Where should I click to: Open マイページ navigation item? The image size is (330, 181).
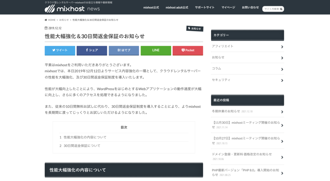pos(228,7)
